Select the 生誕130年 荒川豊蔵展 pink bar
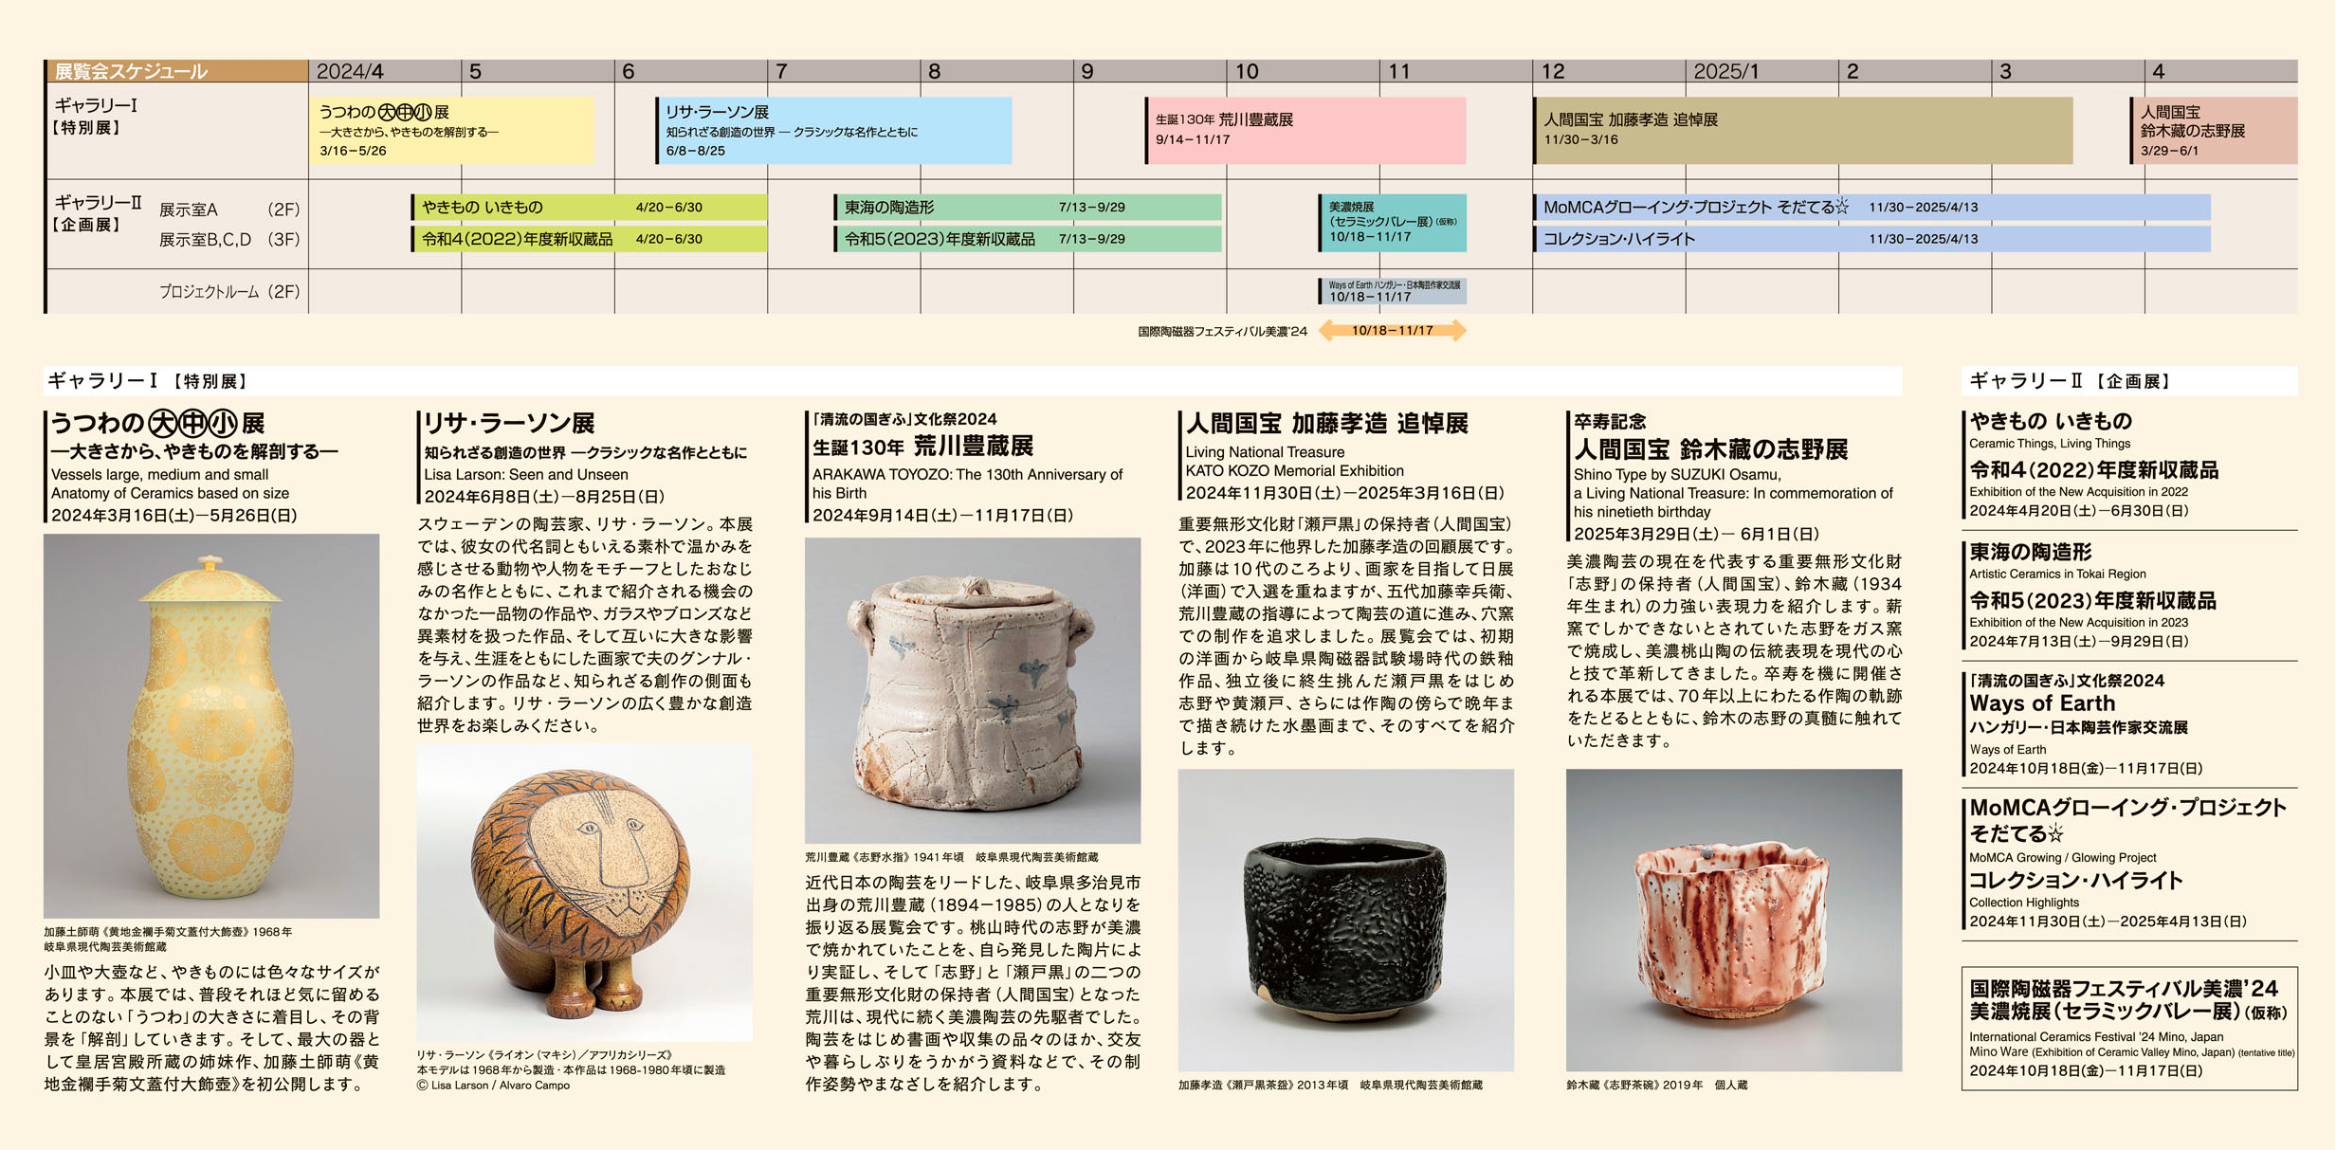The width and height of the screenshot is (2336, 1150). pyautogui.click(x=1305, y=130)
